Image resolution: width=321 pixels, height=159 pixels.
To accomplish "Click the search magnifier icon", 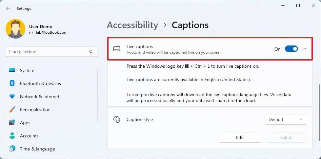I will 91,52.
